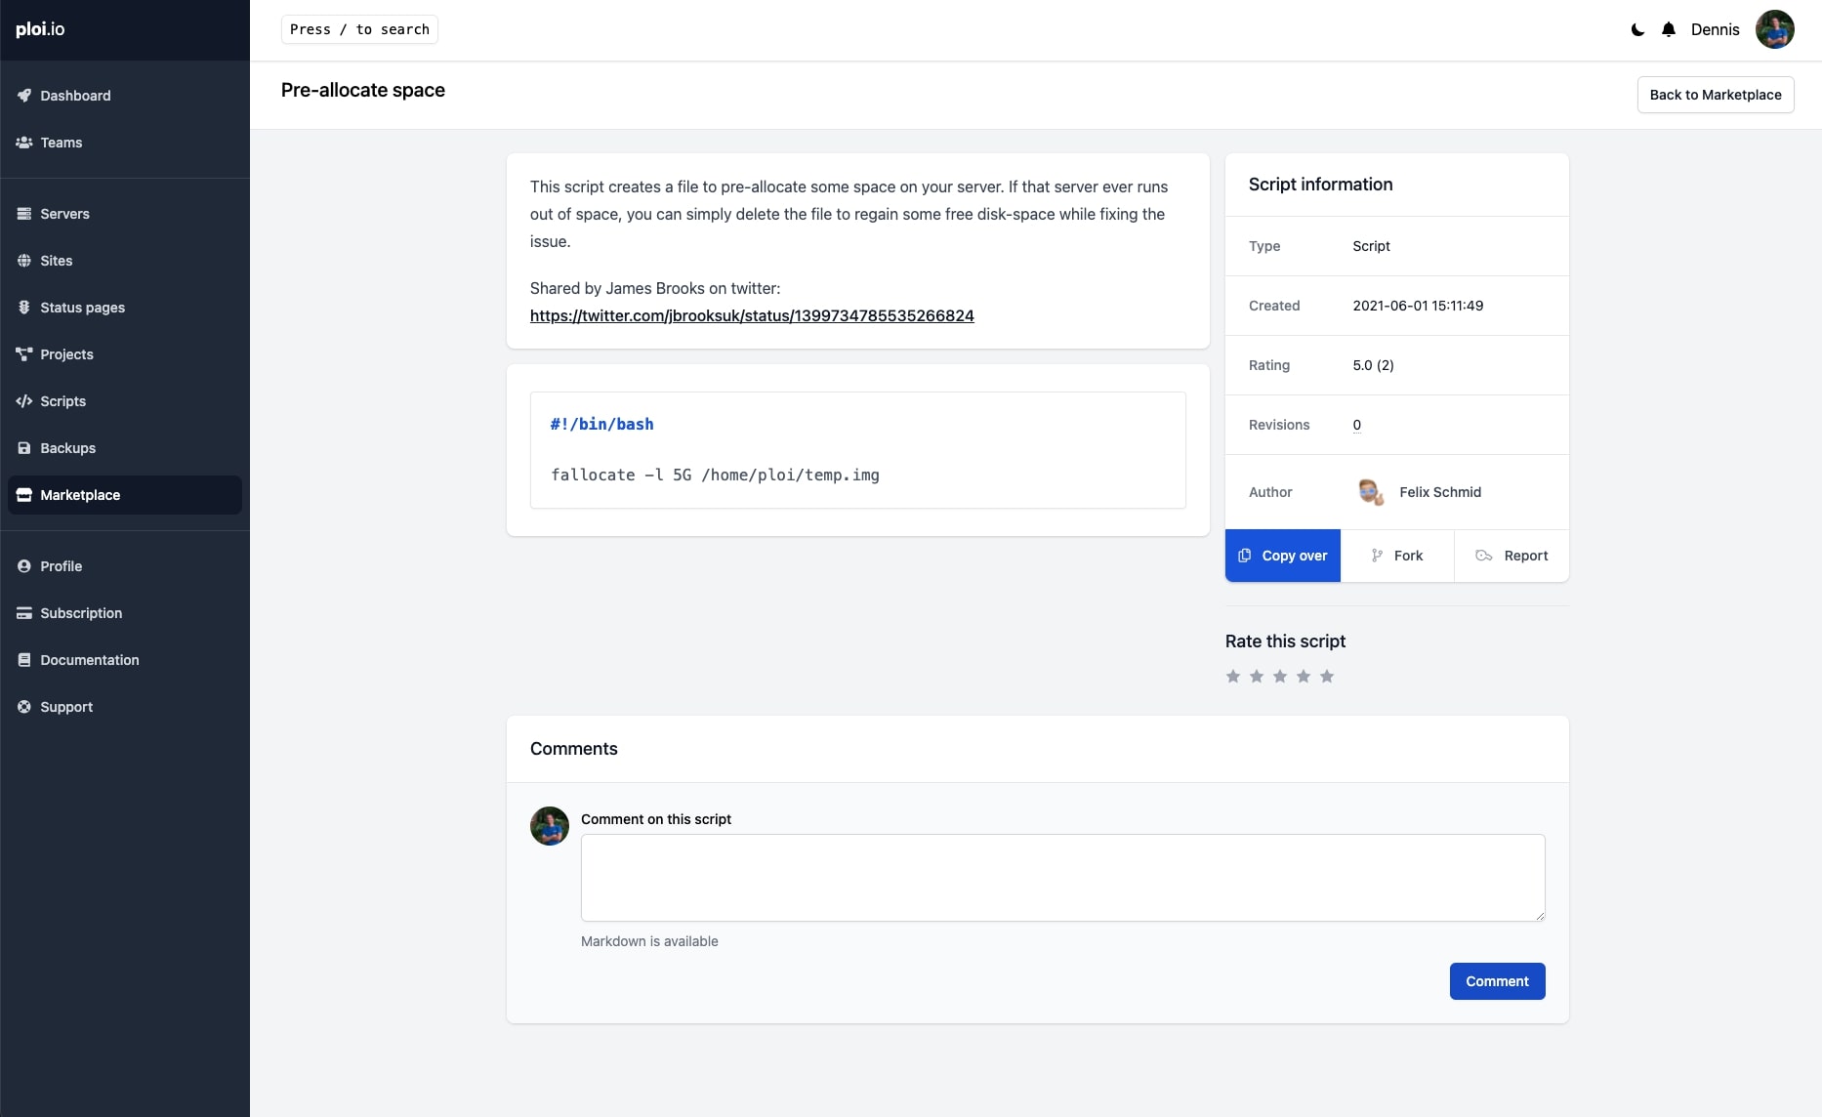
Task: Open the Scripts section
Action: pyautogui.click(x=62, y=401)
